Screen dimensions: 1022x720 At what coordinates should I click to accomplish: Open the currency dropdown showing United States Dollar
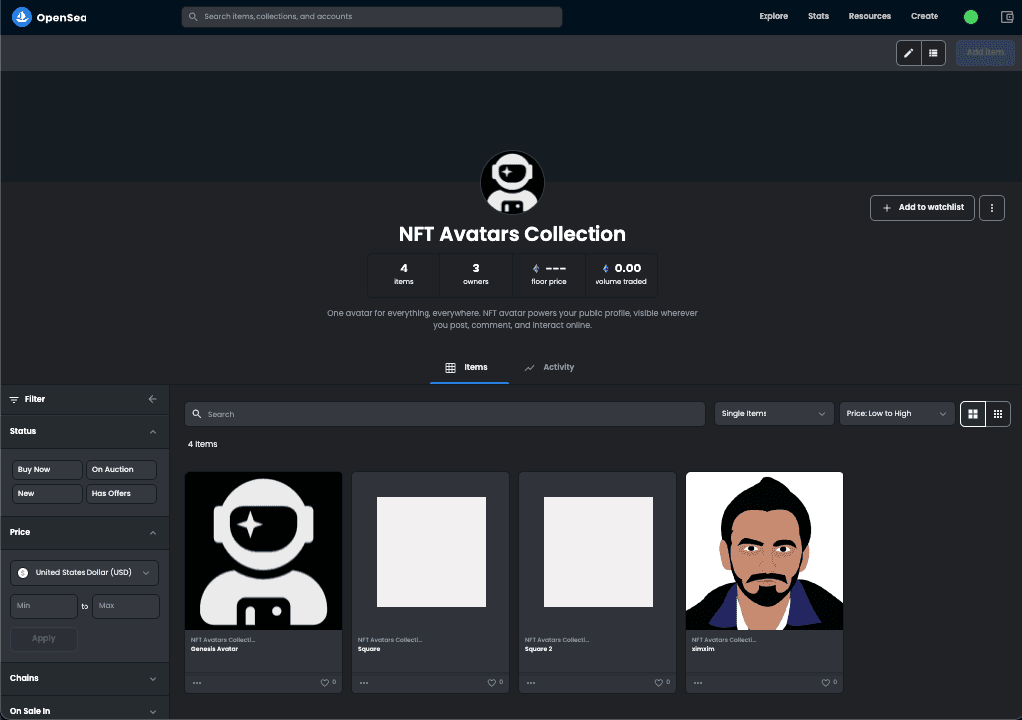(84, 572)
